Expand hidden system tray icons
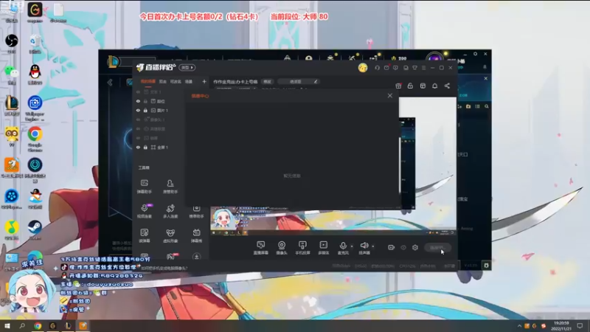590x332 pixels. coord(519,326)
